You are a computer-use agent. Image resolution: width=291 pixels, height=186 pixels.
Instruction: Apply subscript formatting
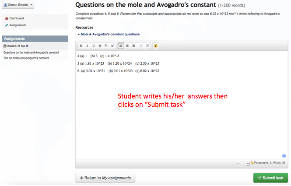106,46
